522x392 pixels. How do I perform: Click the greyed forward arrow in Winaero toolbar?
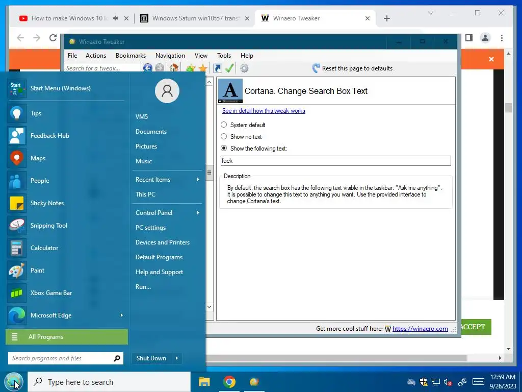160,68
